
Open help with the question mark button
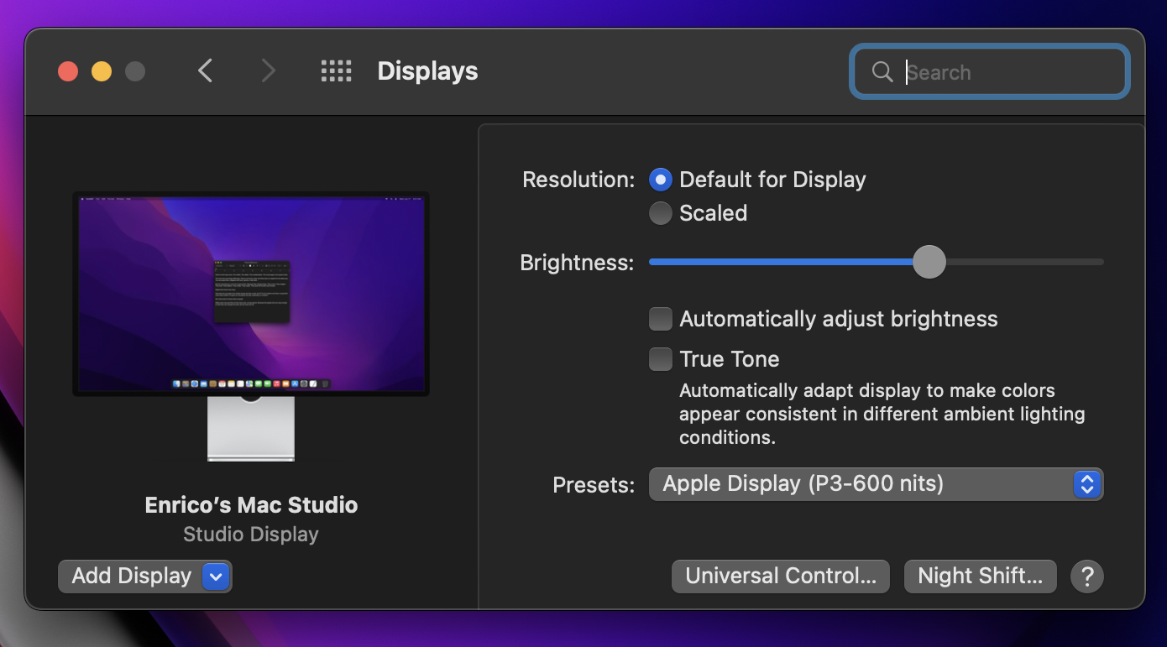point(1087,577)
